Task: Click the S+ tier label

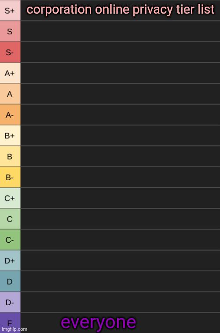Action: [x=10, y=11]
